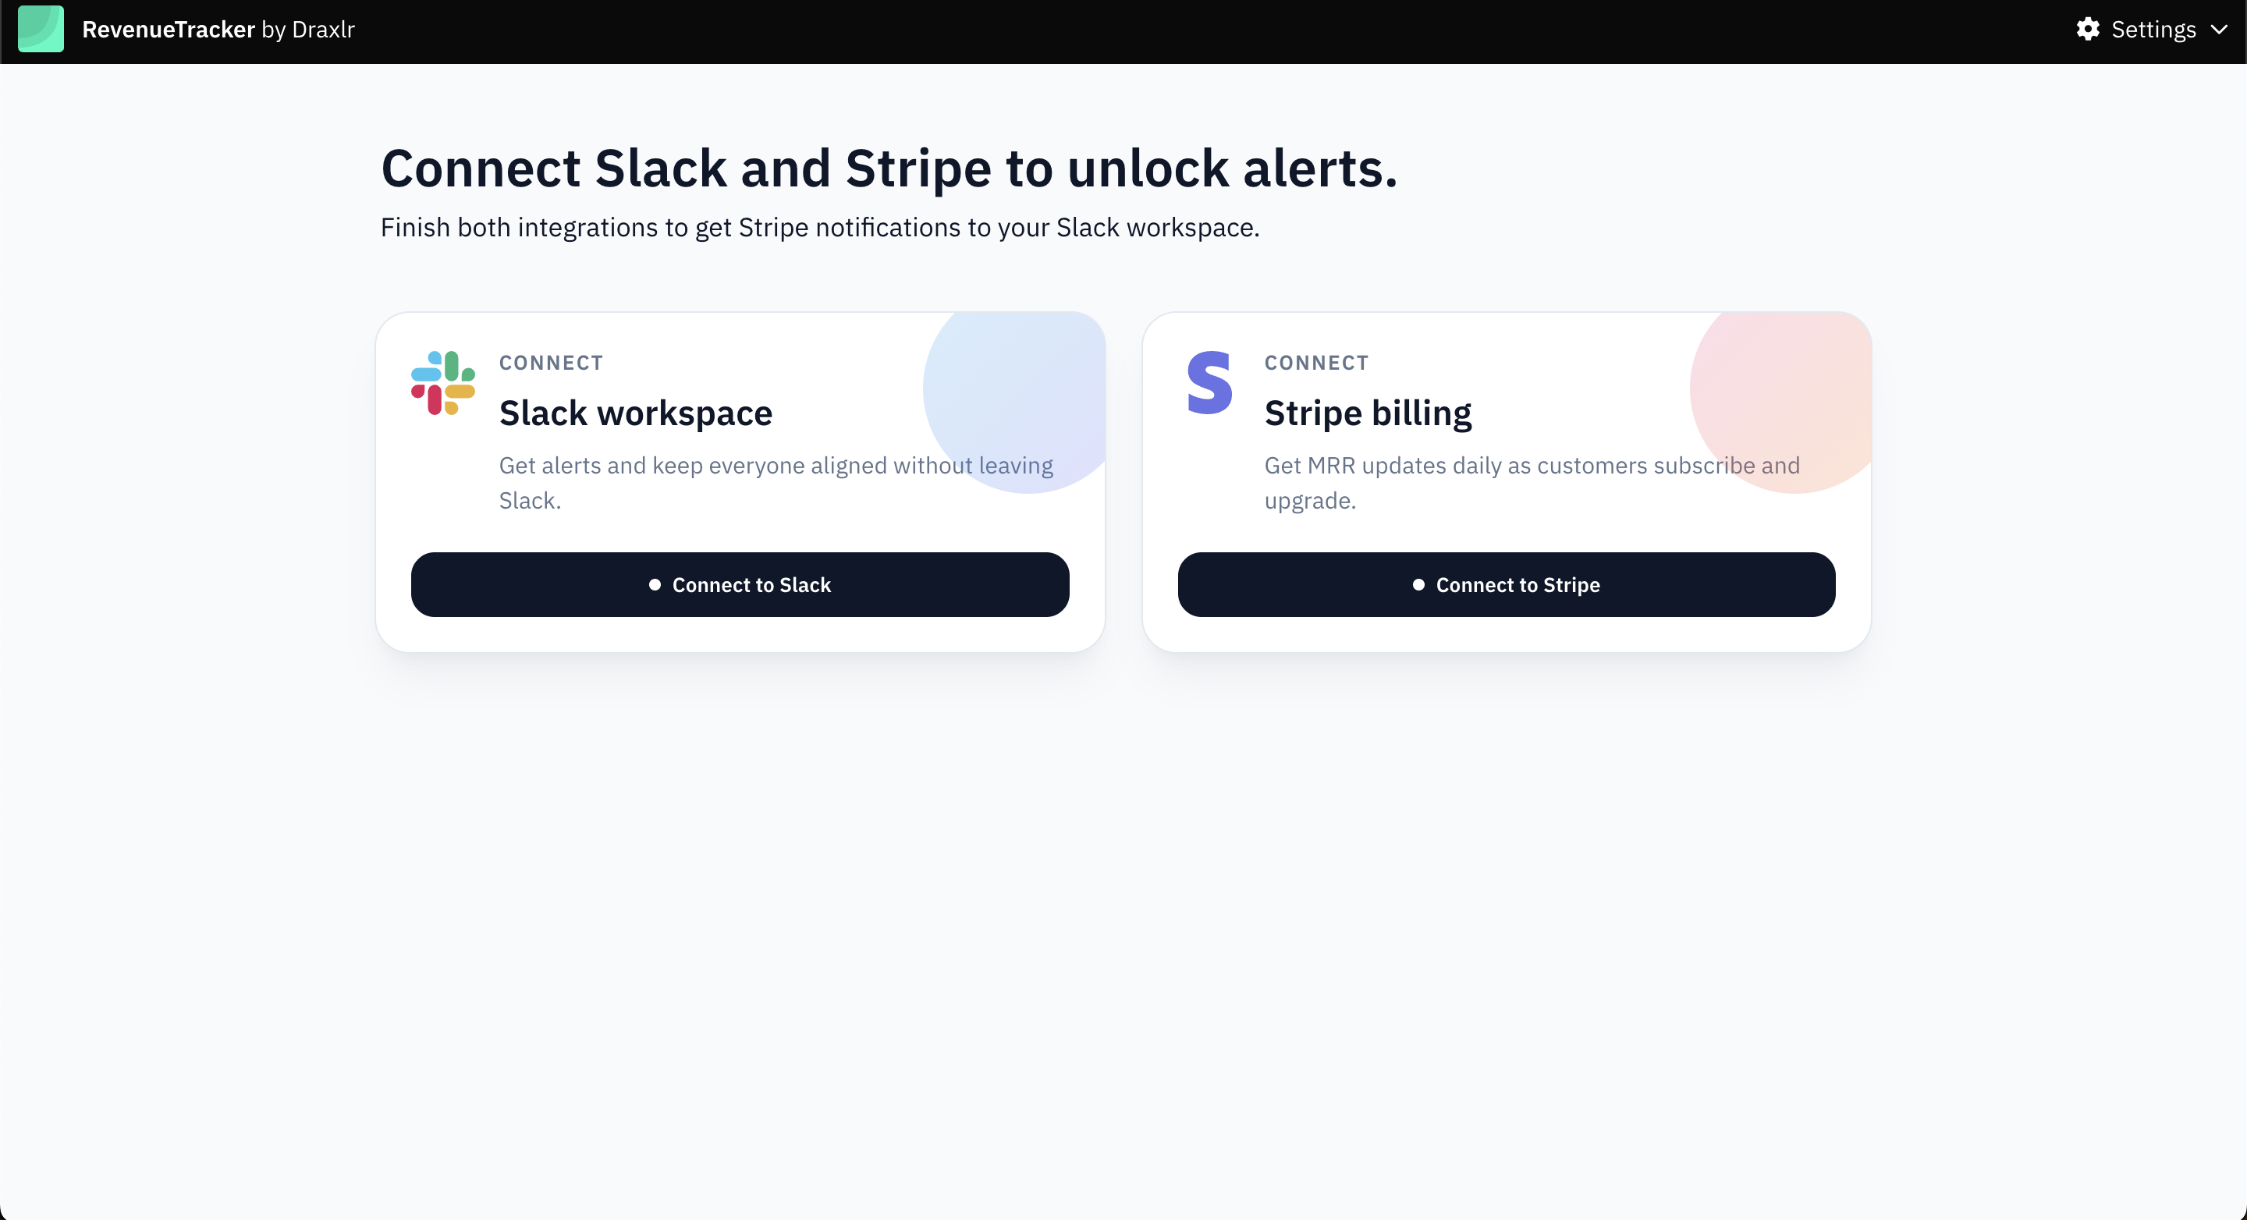Click the purple Stripe S logo icon
This screenshot has width=2247, height=1220.
tap(1209, 384)
